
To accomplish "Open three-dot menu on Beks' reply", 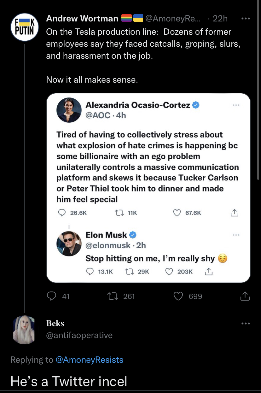I will tap(245, 323).
